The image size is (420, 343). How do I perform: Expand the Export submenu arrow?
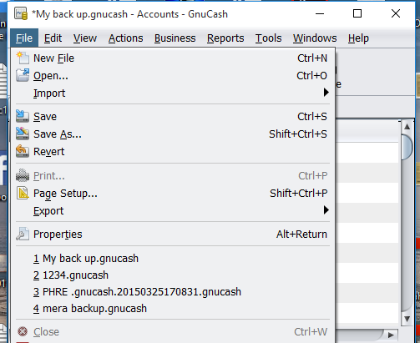pyautogui.click(x=326, y=210)
